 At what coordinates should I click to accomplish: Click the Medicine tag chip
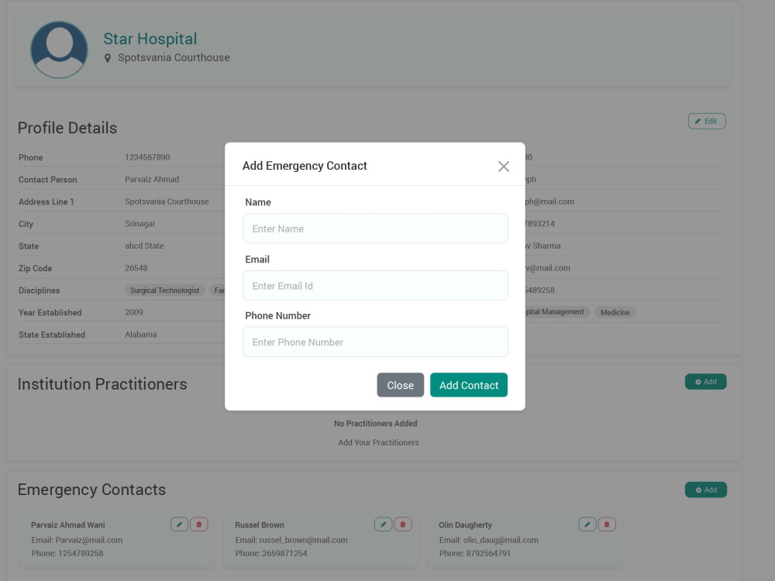(615, 312)
